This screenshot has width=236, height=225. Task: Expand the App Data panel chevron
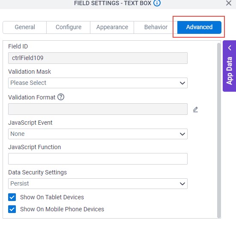coord(230,48)
